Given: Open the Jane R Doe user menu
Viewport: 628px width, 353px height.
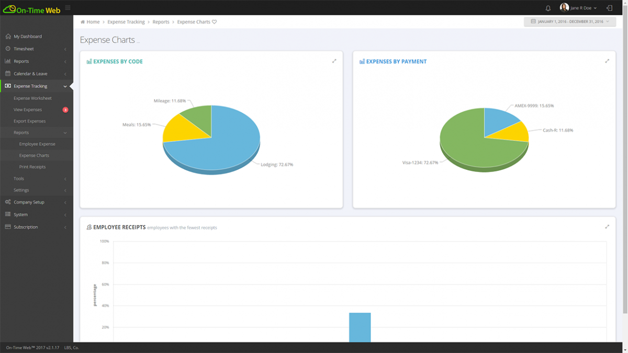Looking at the screenshot, I should pyautogui.click(x=578, y=8).
